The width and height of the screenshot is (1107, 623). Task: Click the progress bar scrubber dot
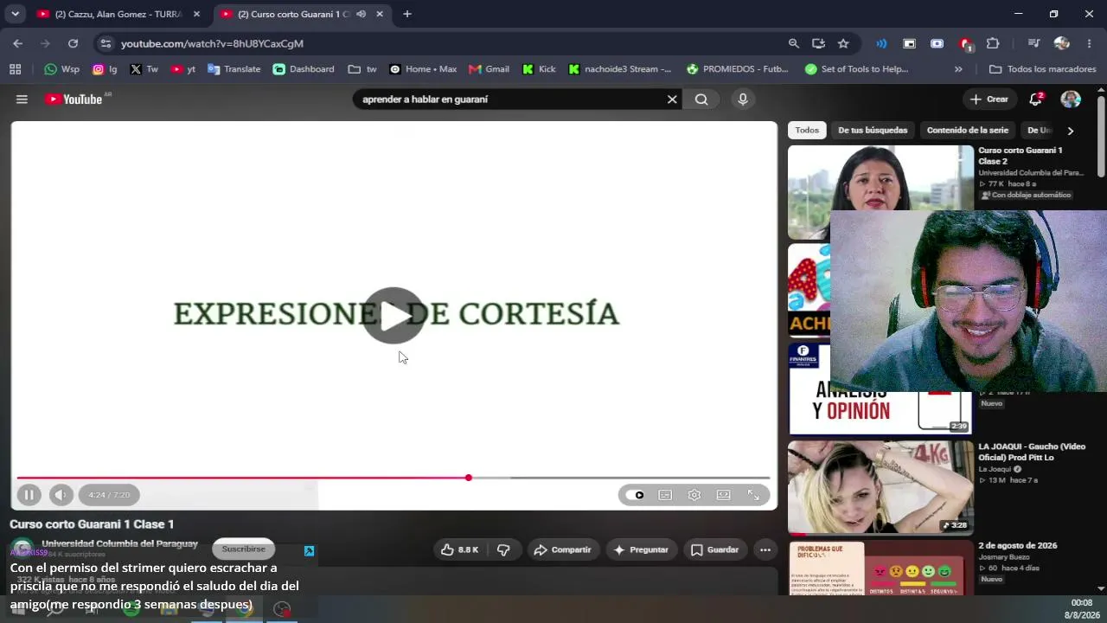tap(469, 478)
